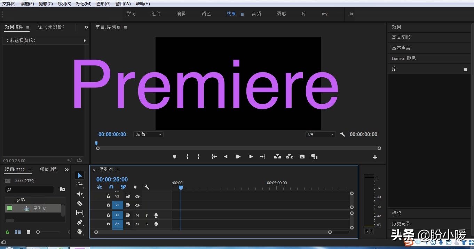
Task: Click the Mark In button
Action: [187, 157]
